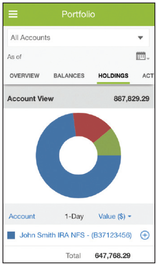157x265 pixels.
Task: Sort by the Account column header
Action: tap(22, 216)
